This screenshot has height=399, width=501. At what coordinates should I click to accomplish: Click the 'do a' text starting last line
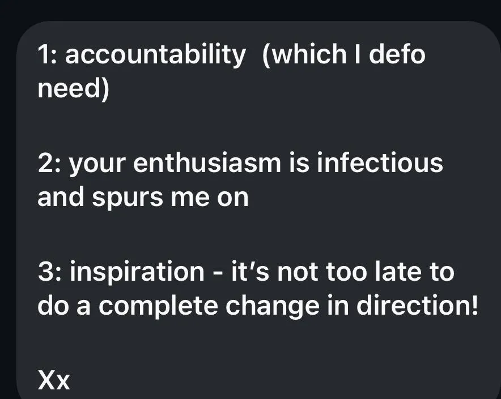pyautogui.click(x=62, y=306)
